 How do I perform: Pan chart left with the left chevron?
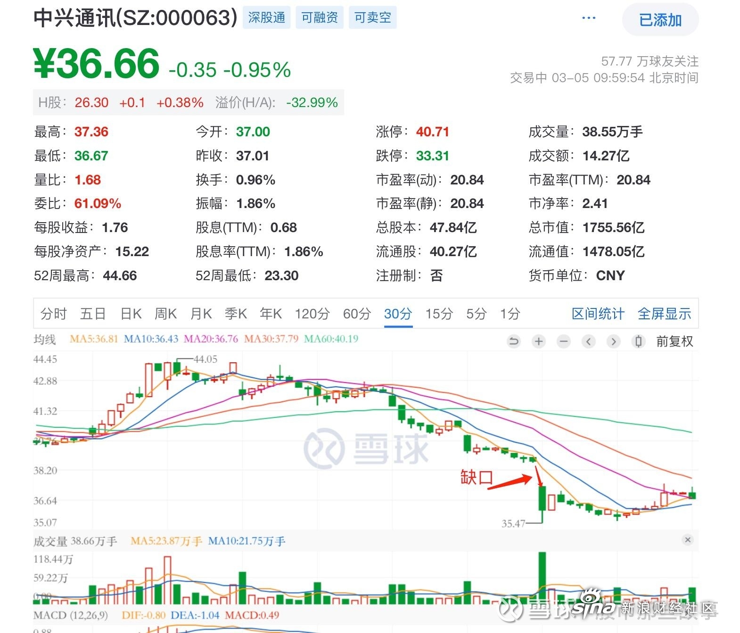tap(588, 341)
